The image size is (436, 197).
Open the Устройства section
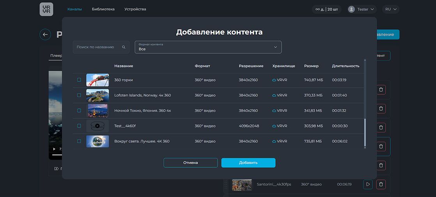pyautogui.click(x=135, y=9)
